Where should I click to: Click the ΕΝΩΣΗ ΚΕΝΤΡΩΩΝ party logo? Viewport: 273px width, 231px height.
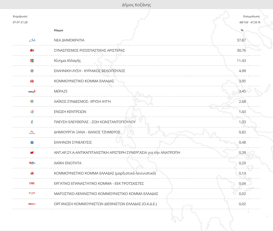tap(32, 112)
